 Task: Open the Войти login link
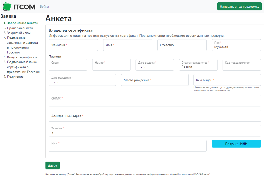[44, 7]
